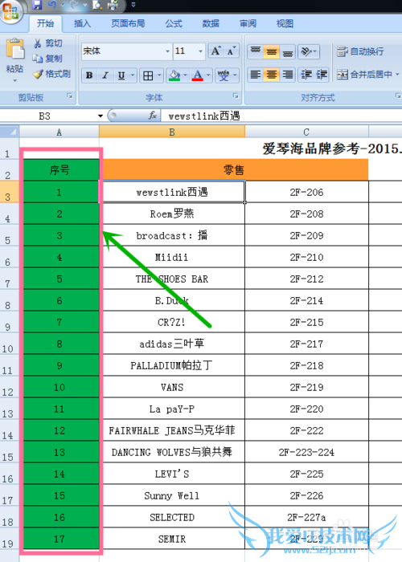
Task: Toggle Underline formatting
Action: 121,75
